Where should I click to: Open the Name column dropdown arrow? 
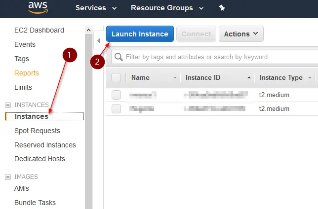pyautogui.click(x=175, y=78)
